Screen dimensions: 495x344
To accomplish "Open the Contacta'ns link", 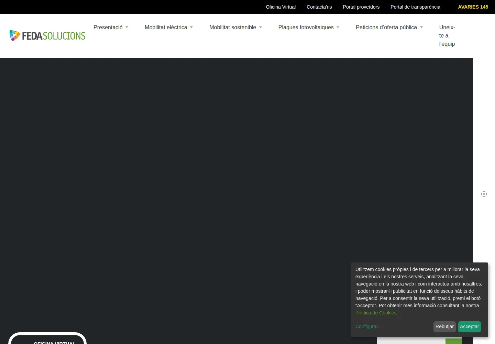I will [x=319, y=7].
